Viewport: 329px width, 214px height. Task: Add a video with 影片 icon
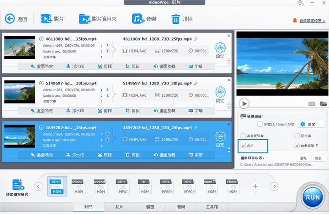[x=46, y=19]
